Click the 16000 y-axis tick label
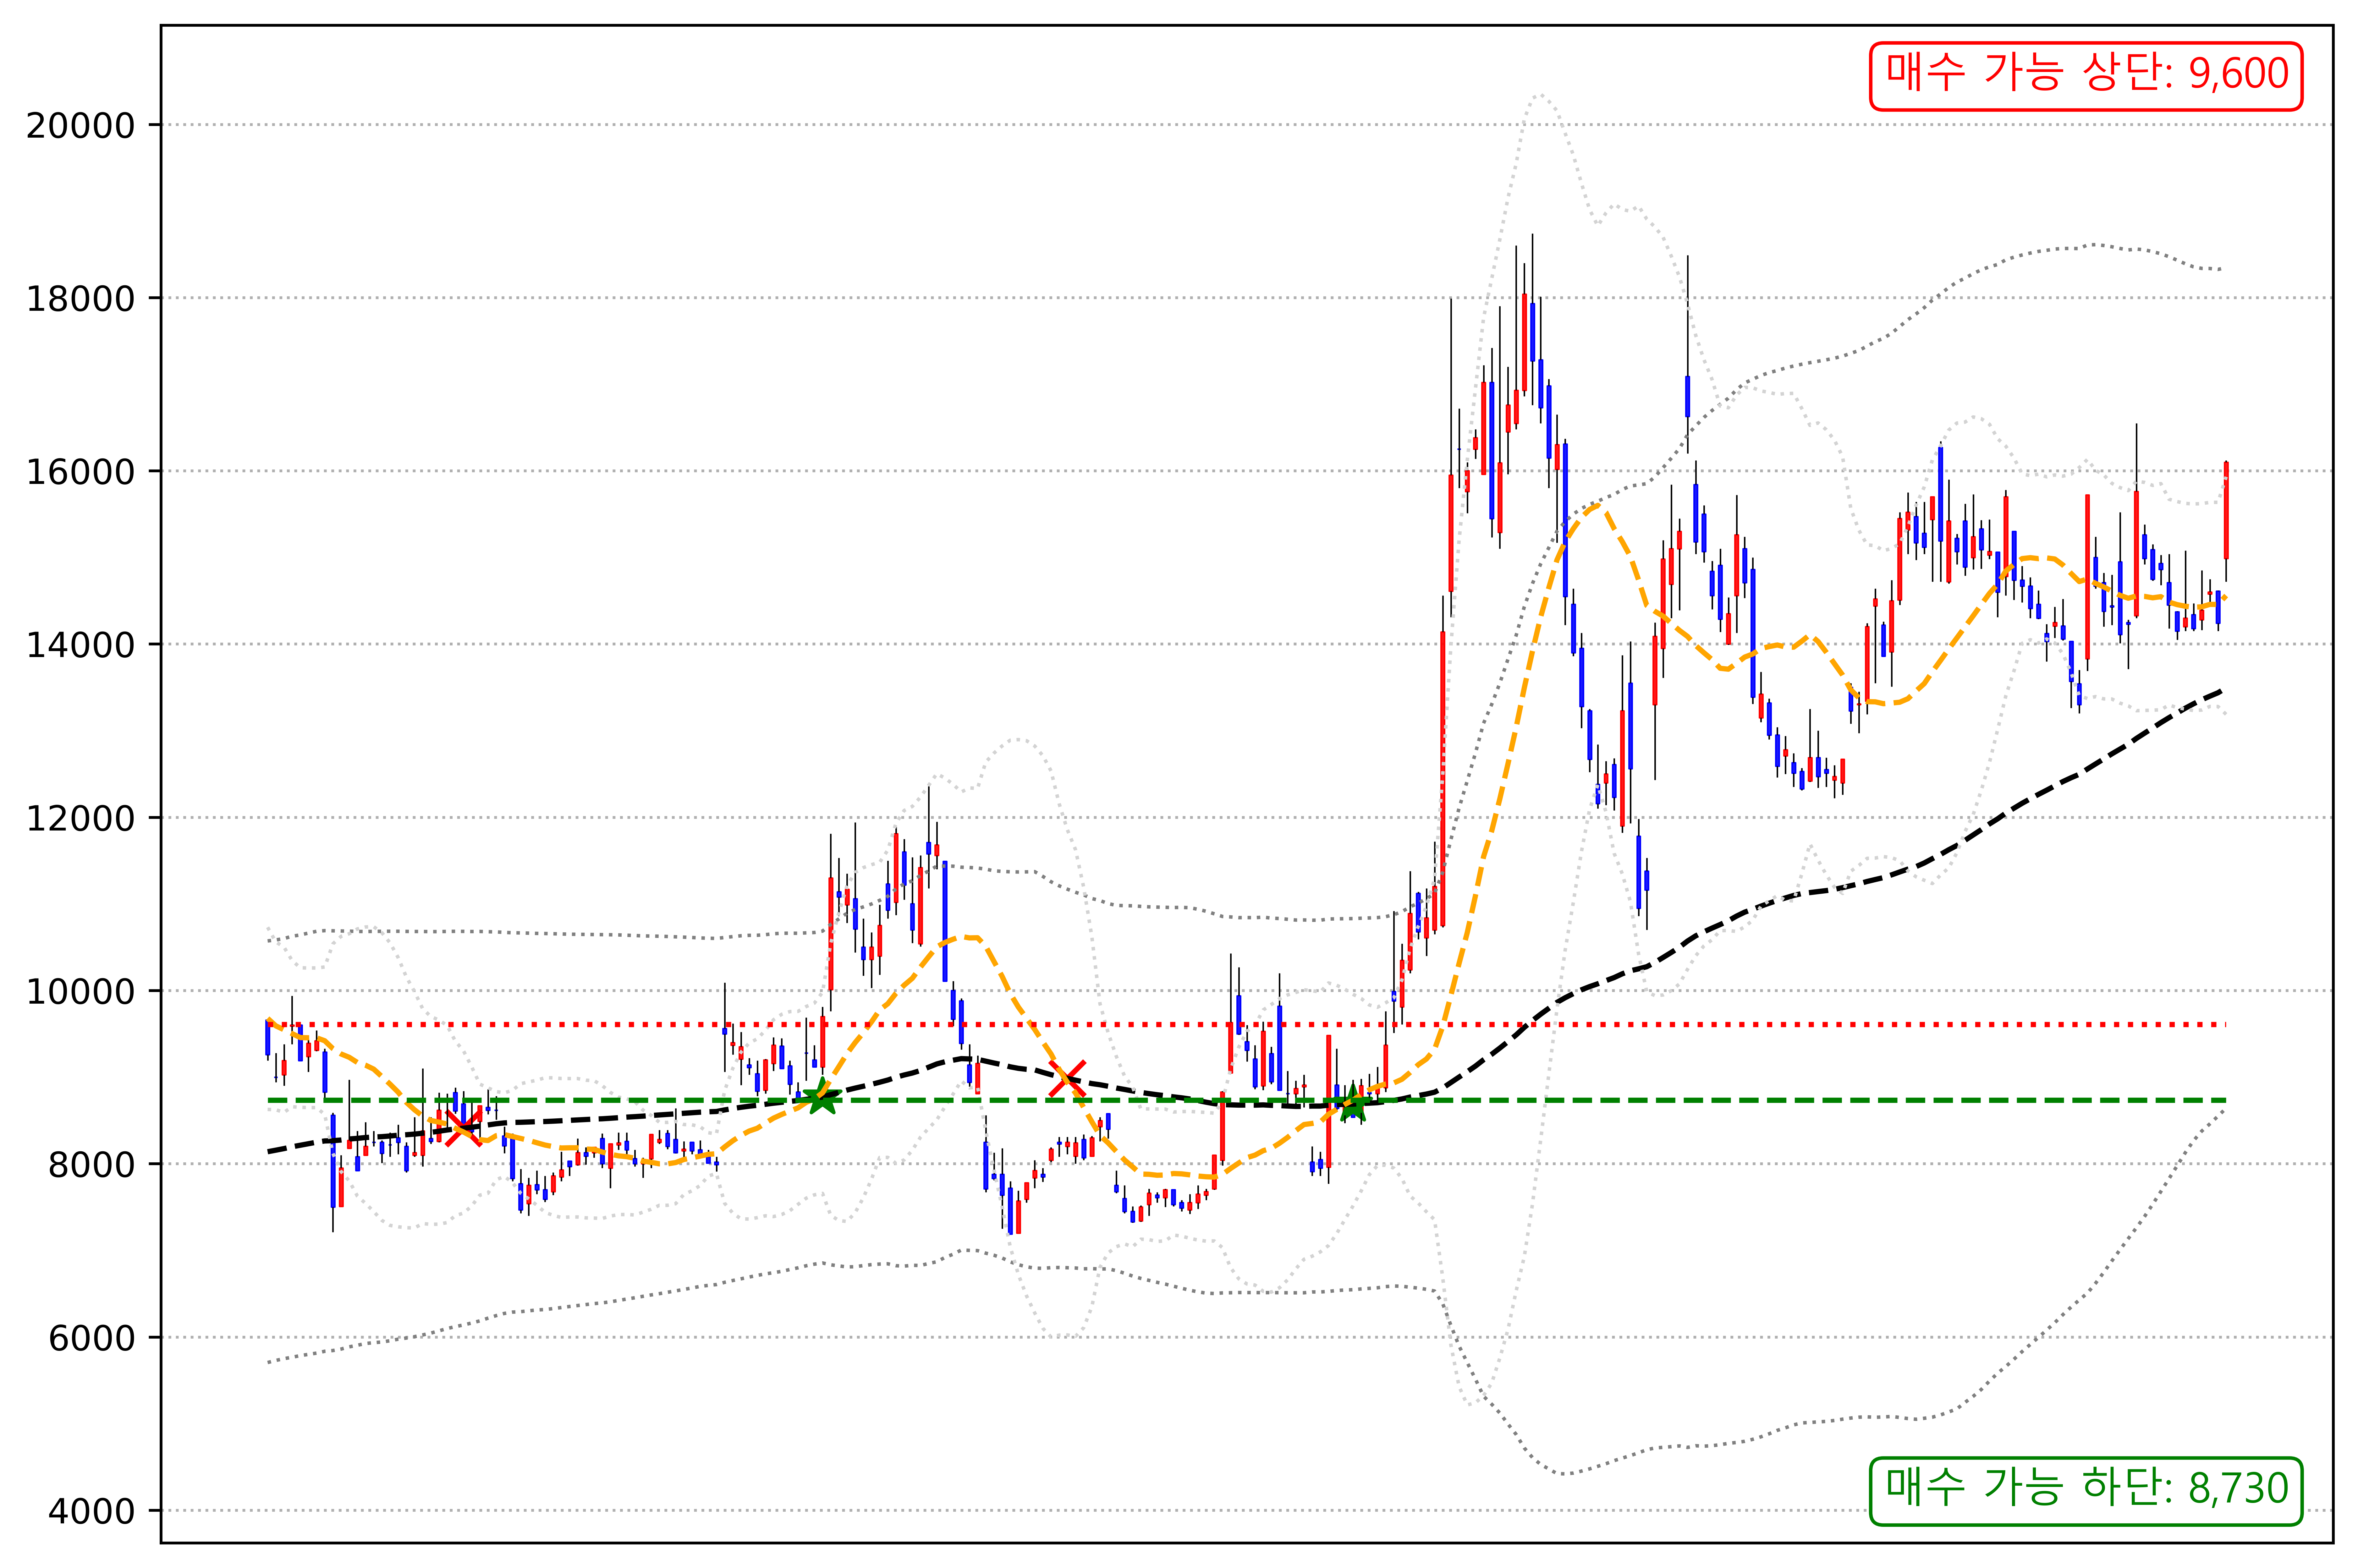The height and width of the screenshot is (1568, 2358). click(x=80, y=472)
